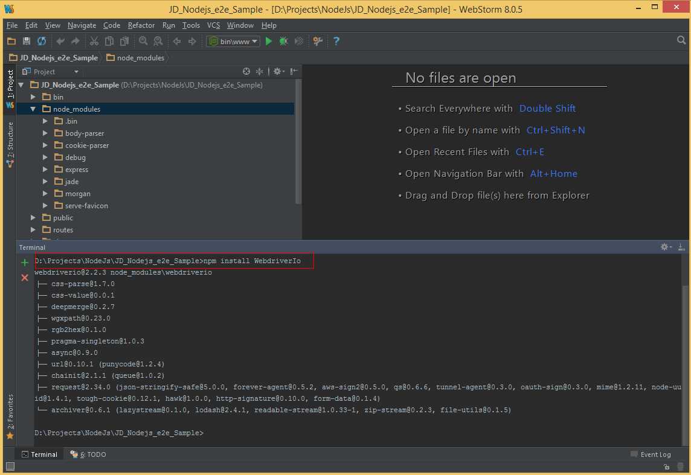Viewport: 691px width, 475px height.
Task: Open the Navigate menu
Action: [x=82, y=25]
